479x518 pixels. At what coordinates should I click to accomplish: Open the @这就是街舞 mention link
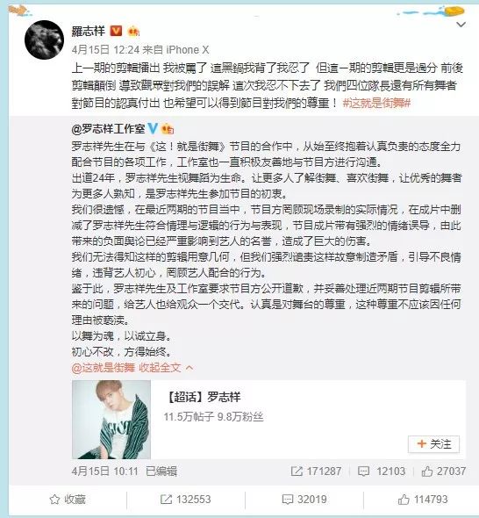click(x=104, y=367)
